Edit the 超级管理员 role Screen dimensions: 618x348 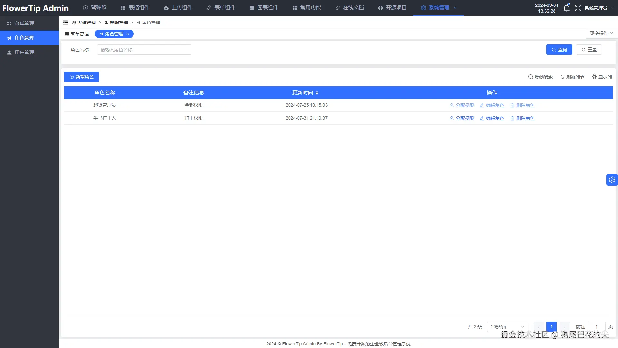coord(492,105)
